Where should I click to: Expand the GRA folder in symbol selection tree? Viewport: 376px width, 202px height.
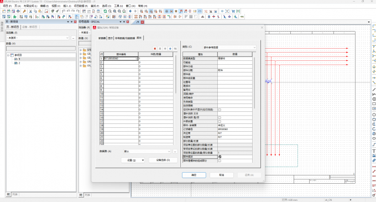[81, 61]
